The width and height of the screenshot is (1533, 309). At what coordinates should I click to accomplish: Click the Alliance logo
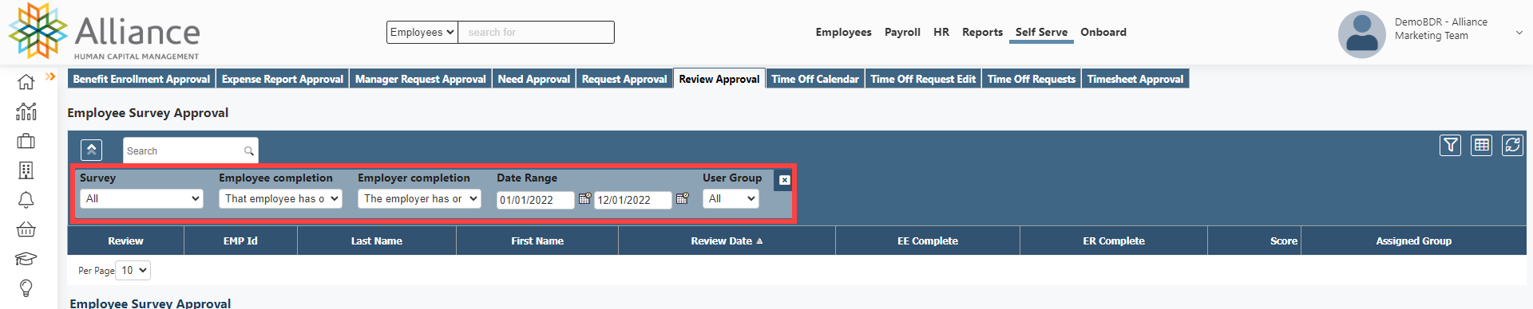(104, 32)
